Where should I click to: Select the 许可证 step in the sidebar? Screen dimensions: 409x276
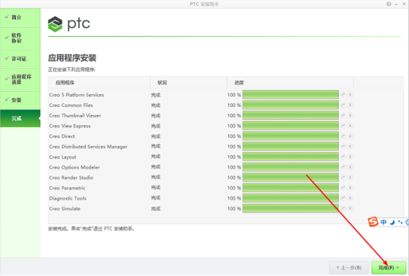pos(21,59)
